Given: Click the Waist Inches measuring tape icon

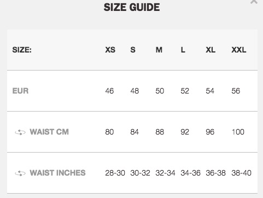Looking at the screenshot, I should coord(20,173).
